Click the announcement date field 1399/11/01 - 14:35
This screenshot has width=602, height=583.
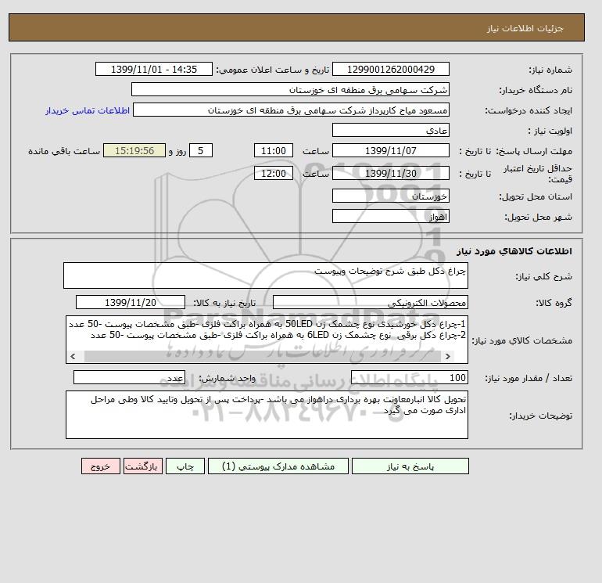tap(153, 69)
